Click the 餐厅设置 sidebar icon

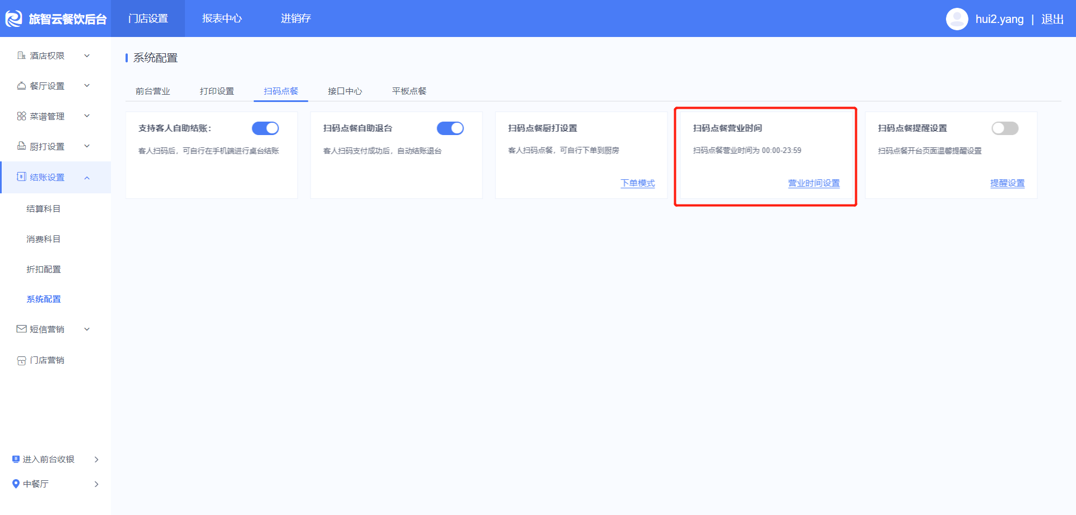tap(21, 86)
